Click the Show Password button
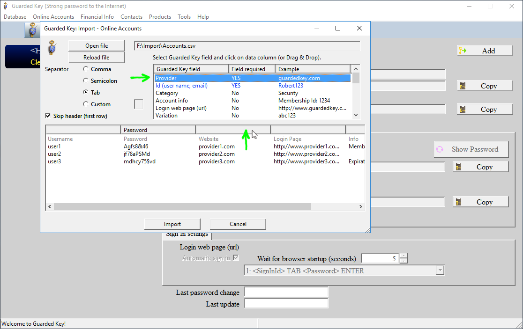This screenshot has width=523, height=329. [x=471, y=149]
